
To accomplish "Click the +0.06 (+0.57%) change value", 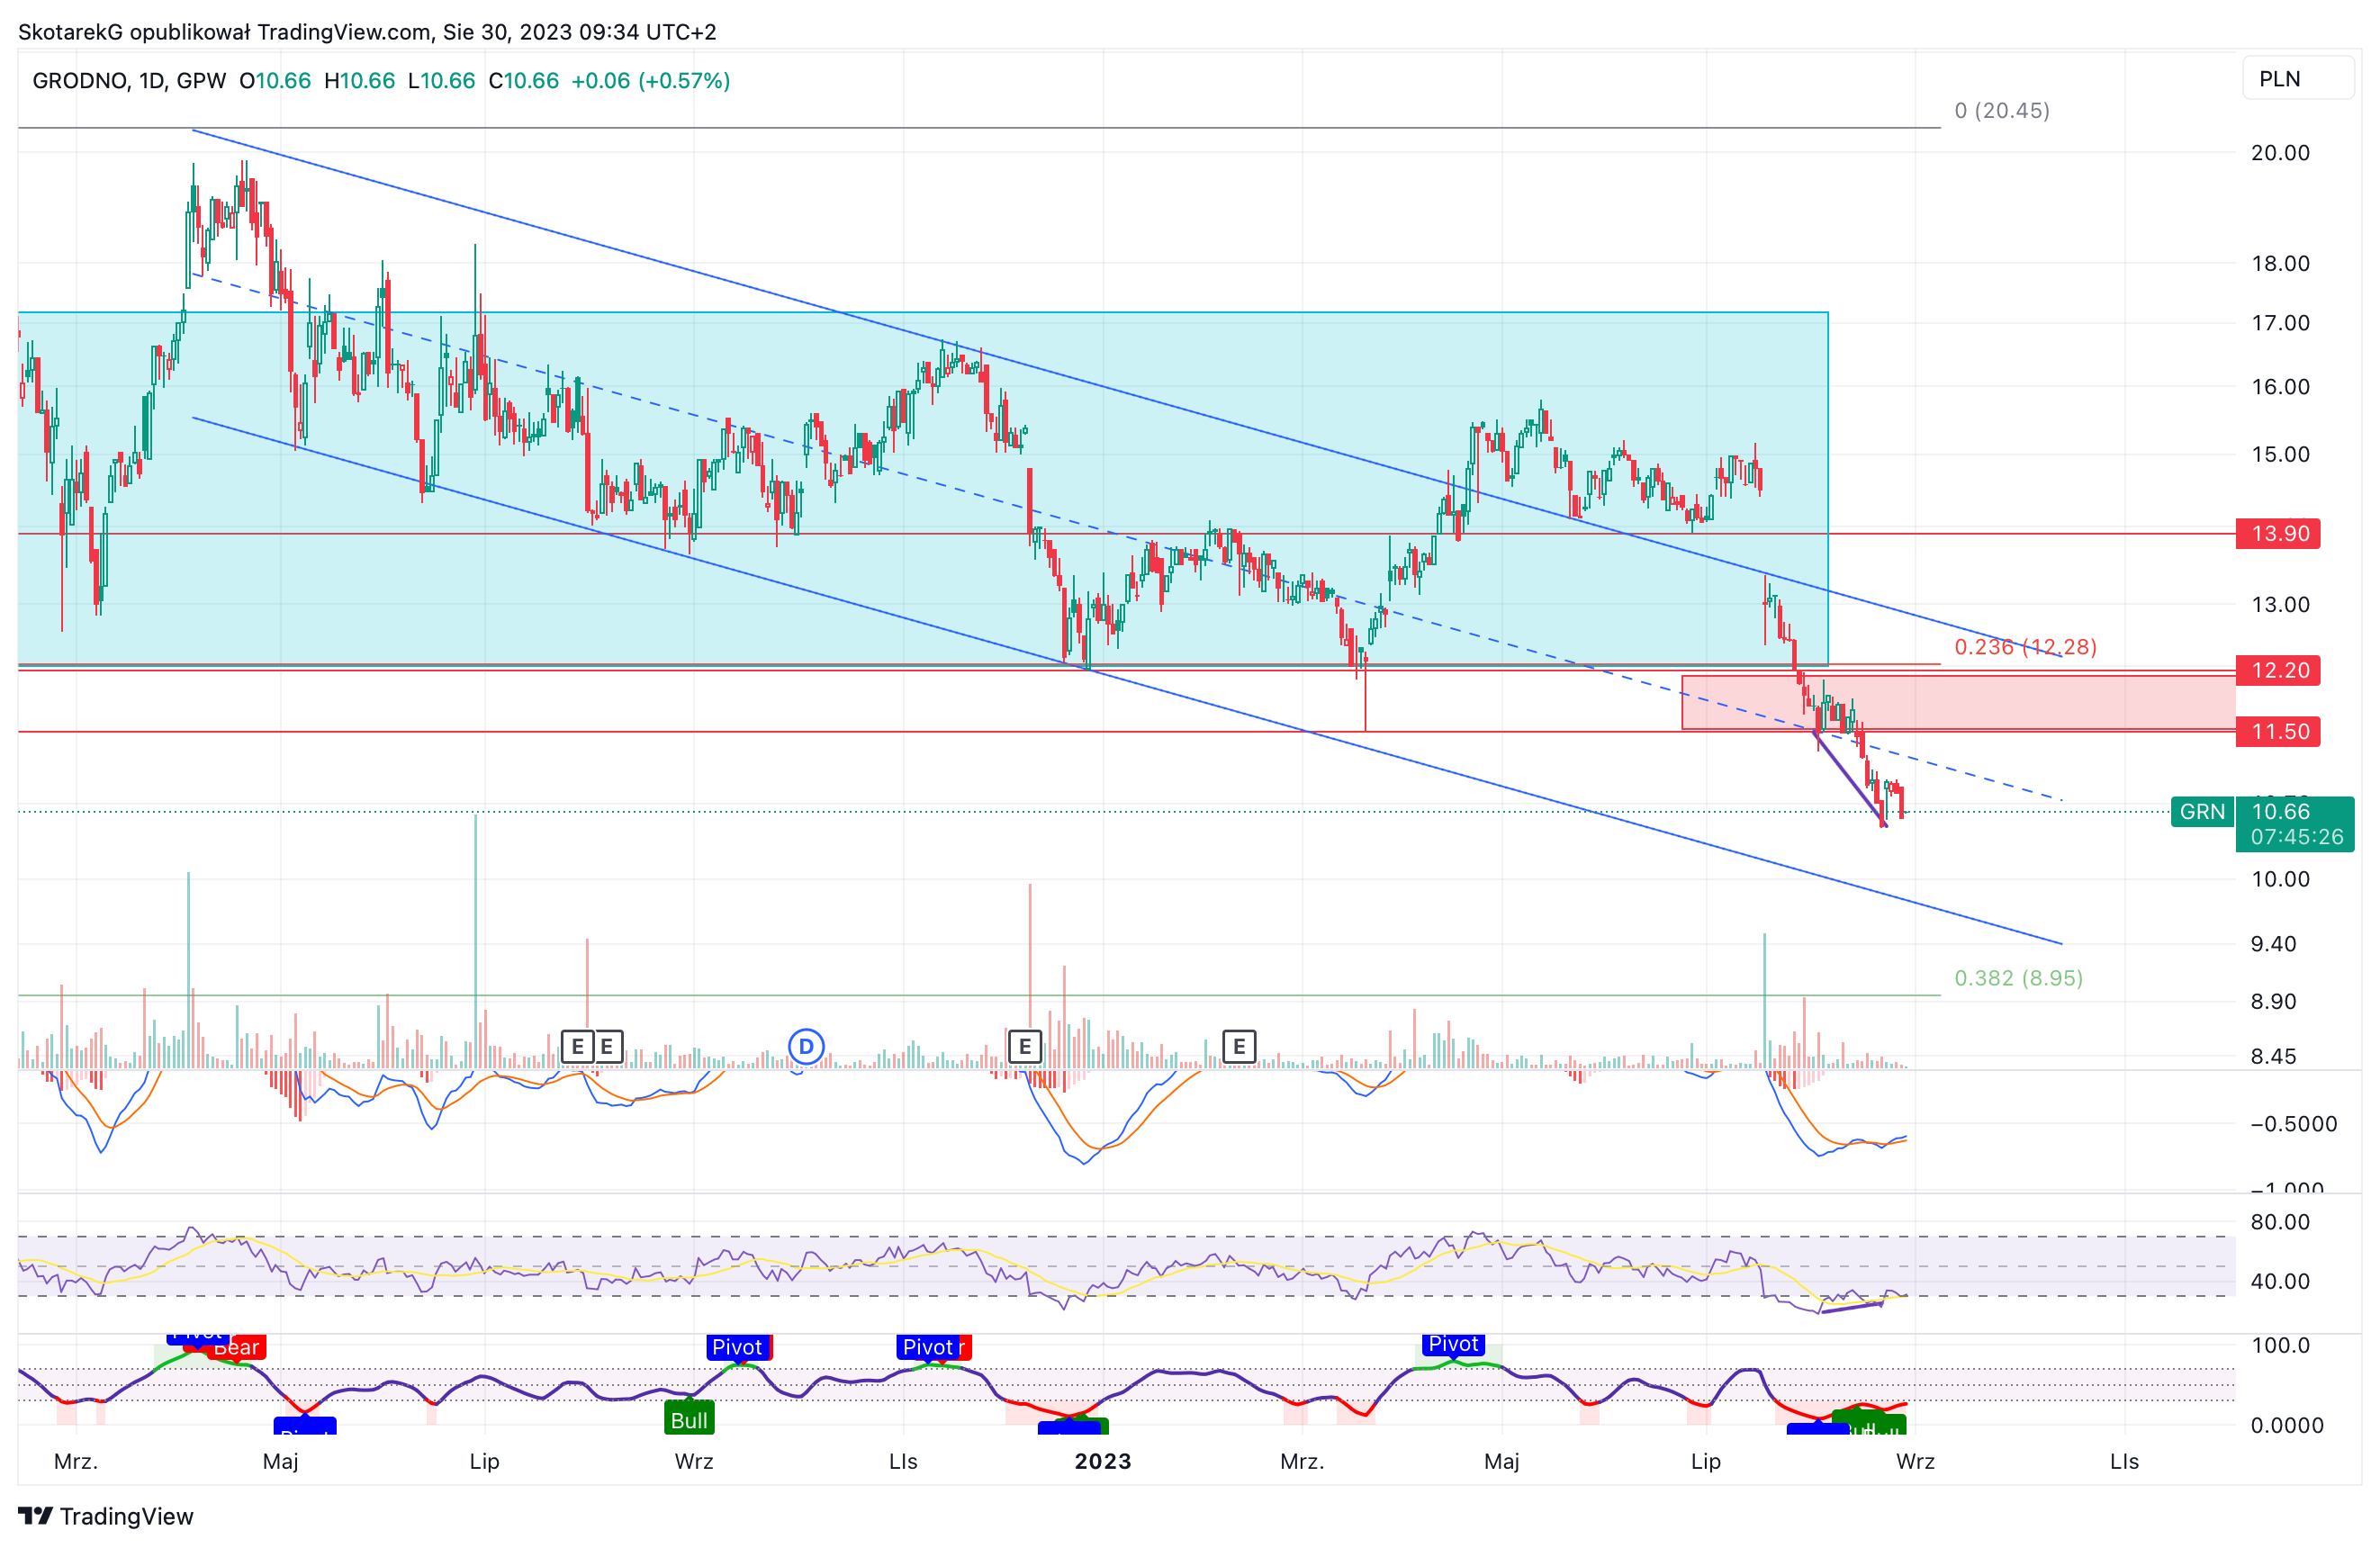I will click(x=650, y=80).
